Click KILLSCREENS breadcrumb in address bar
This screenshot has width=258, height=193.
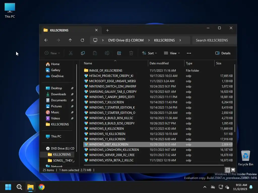[164, 40]
